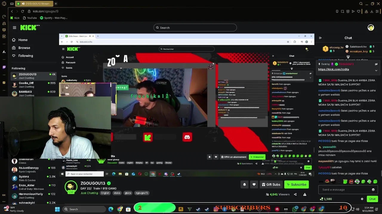Send message with green Chat button
This screenshot has width=382, height=214.
tap(372, 199)
